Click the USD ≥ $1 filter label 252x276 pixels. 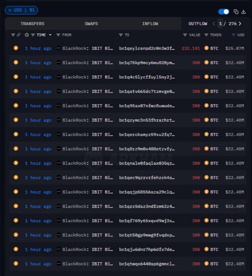click(x=24, y=10)
